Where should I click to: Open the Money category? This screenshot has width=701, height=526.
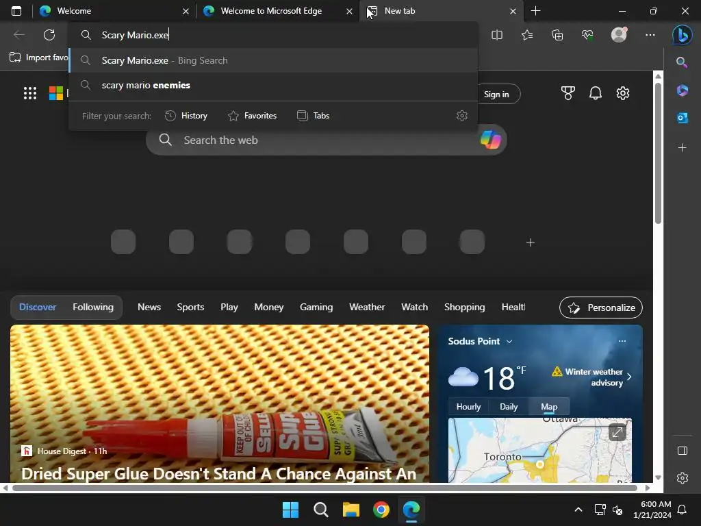click(x=268, y=308)
